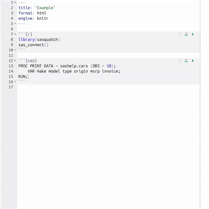Open chunk options gear for the sas chunk
Screen dimensions: 209x209
179,61
